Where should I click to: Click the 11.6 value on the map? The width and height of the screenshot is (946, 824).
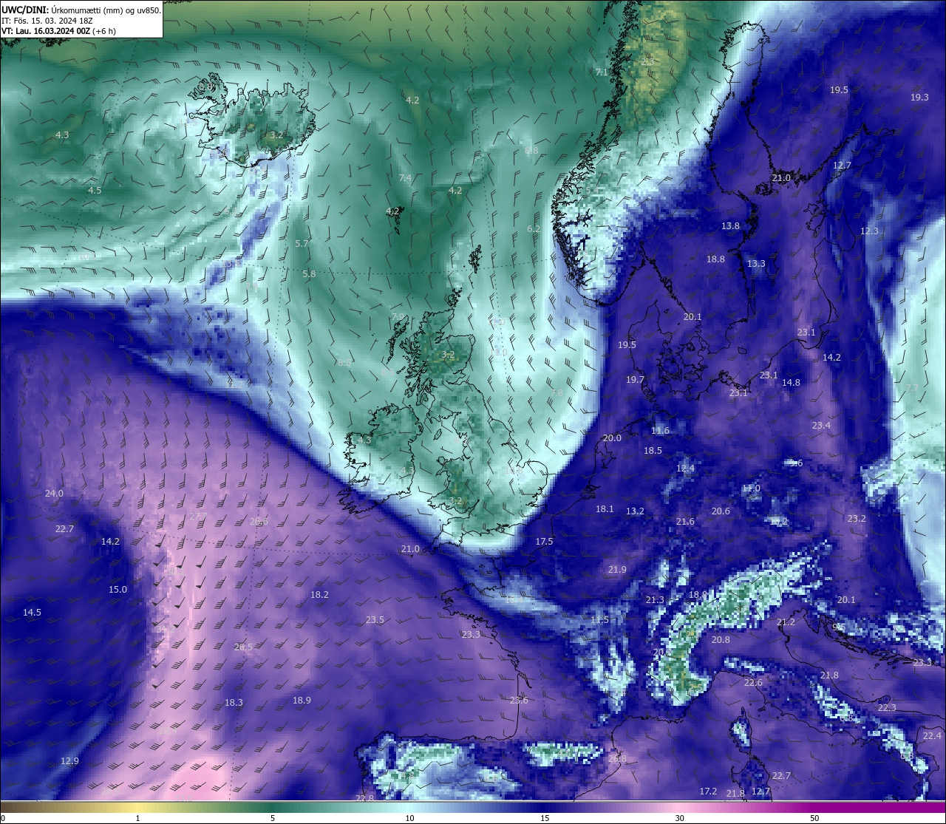pos(660,431)
